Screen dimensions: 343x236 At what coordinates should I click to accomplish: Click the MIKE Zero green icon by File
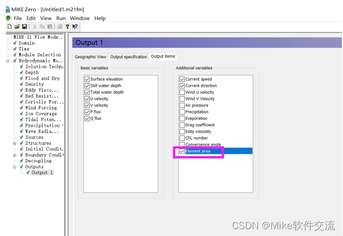point(8,19)
